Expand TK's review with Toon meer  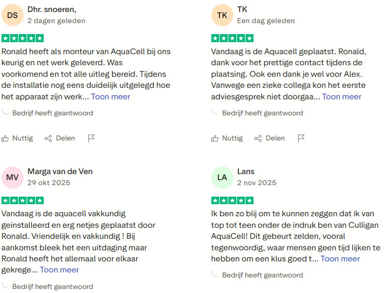point(341,97)
